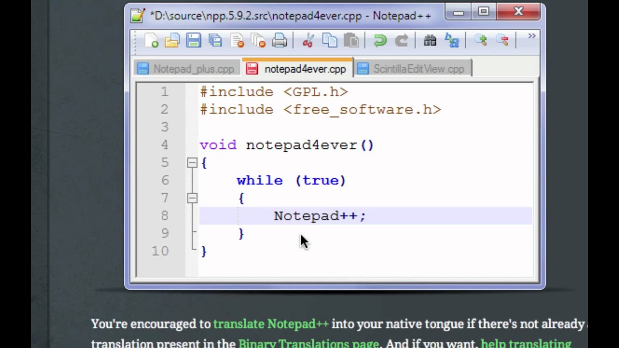Image resolution: width=619 pixels, height=348 pixels.
Task: Click the Close All documents icon
Action: 258,41
